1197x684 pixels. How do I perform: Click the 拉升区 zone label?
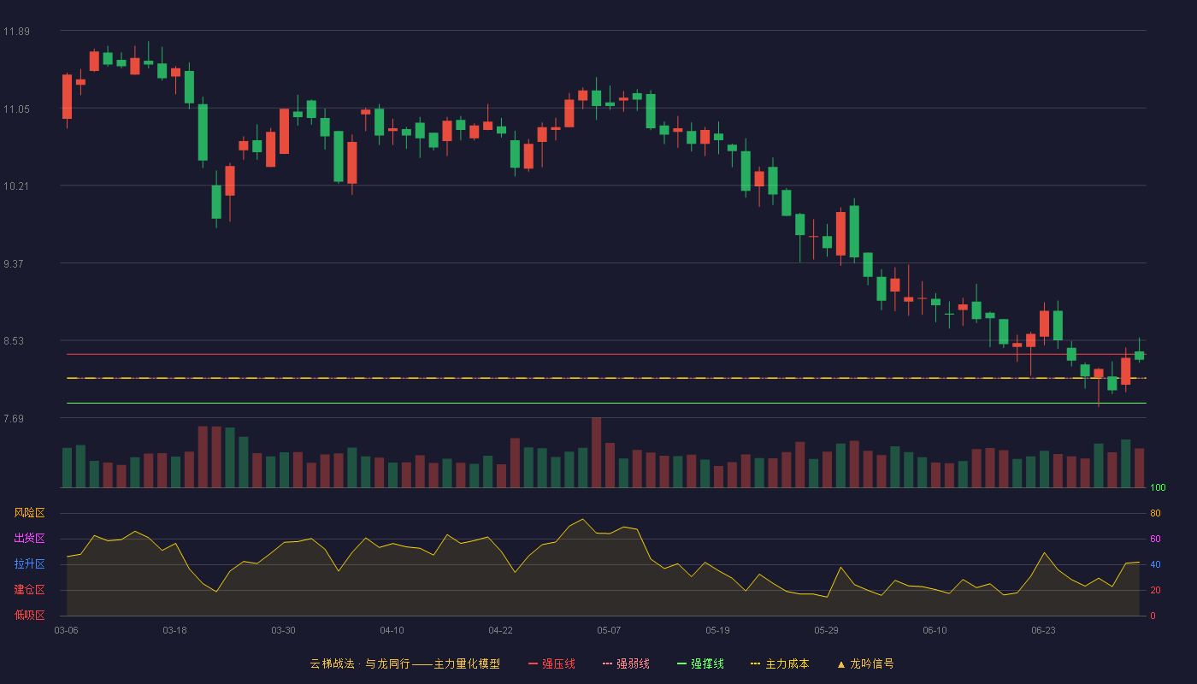pyautogui.click(x=29, y=564)
